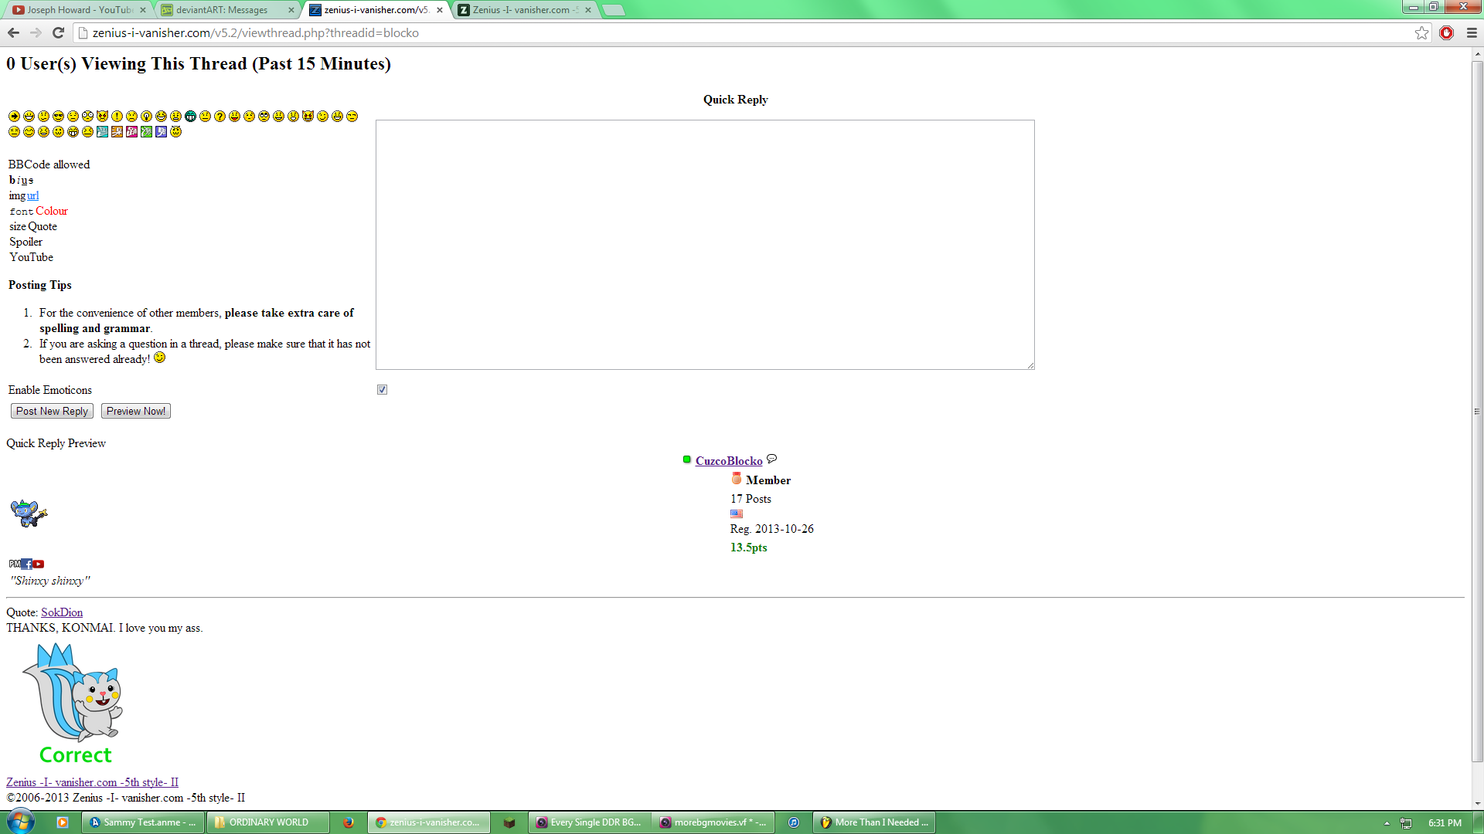Open ORDINARY WORLD folder in taskbar

click(x=267, y=822)
